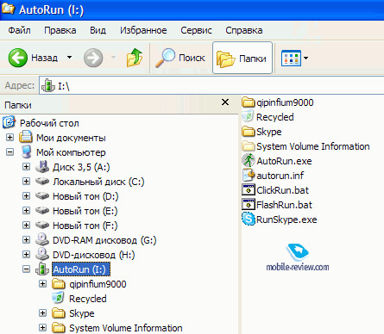Collapse AutoRun (I:) tree node
This screenshot has height=334, width=384.
click(26, 269)
